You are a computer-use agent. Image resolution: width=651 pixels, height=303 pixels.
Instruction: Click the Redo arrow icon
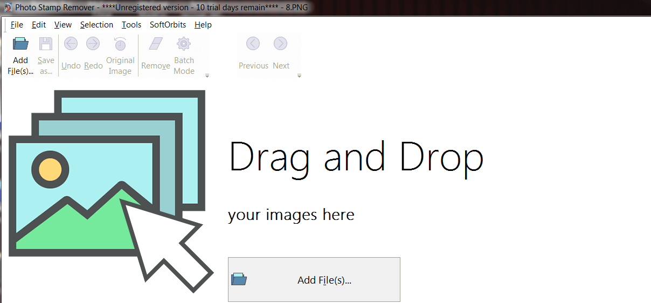93,44
